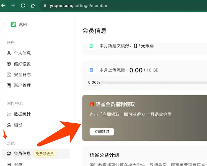Click the yen icon beside 账单
The width and height of the screenshot is (207, 166).
pyautogui.click(x=9, y=164)
